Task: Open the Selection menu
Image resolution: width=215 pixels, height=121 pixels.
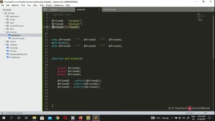Action: point(15,5)
